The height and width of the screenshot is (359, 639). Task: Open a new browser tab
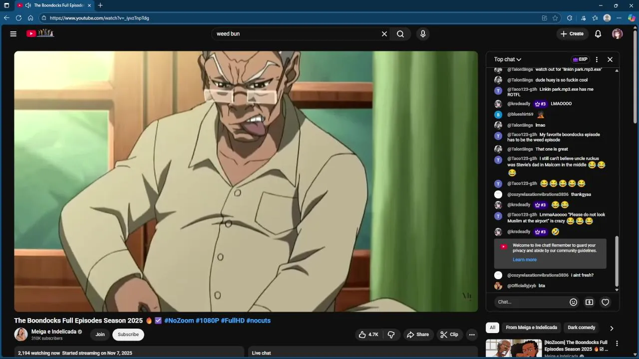(100, 5)
